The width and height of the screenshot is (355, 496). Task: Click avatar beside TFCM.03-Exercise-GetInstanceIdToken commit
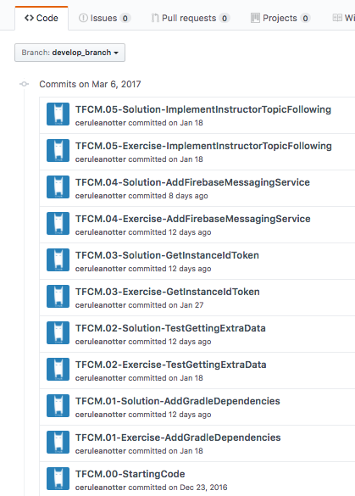[x=58, y=297]
